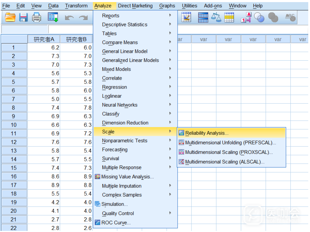The width and height of the screenshot is (310, 232).
Task: Open the Graphs menu in menu bar
Action: click(167, 6)
